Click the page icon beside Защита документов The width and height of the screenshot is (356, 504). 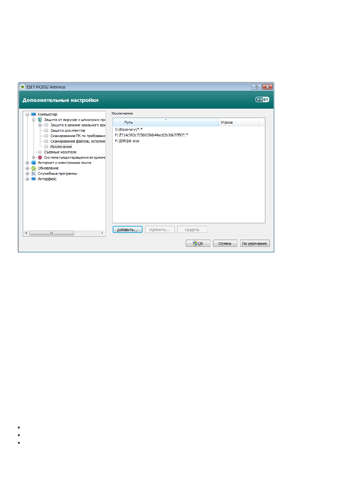click(46, 131)
